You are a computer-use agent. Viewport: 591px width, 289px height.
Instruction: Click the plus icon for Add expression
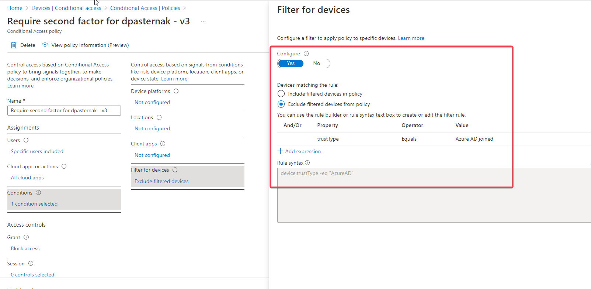click(x=280, y=151)
